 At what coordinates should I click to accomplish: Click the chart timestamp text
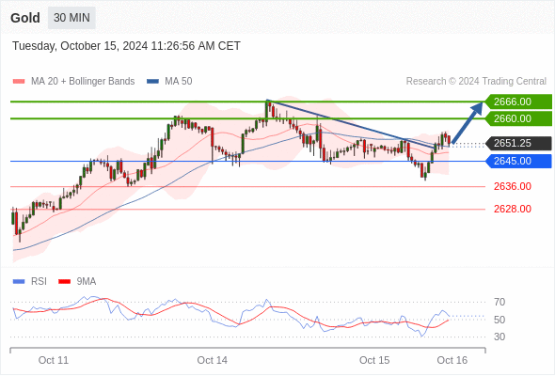coord(126,46)
